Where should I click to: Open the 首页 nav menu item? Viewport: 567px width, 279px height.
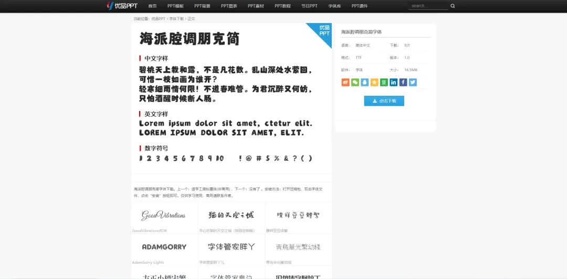coord(152,6)
